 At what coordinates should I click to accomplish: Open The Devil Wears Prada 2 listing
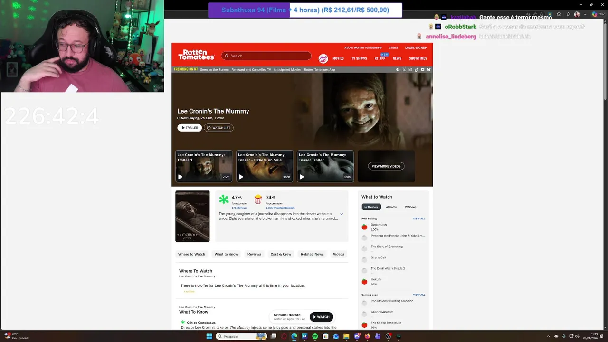pyautogui.click(x=388, y=268)
